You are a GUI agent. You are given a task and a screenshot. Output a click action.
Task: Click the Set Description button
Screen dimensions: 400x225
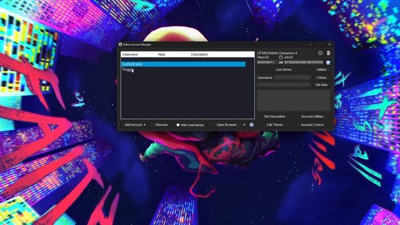(274, 116)
